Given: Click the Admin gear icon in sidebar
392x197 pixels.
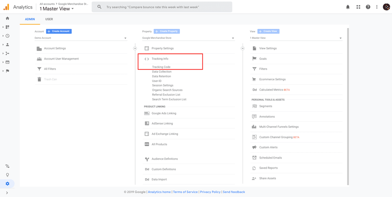Looking at the screenshot, I should (x=7, y=184).
